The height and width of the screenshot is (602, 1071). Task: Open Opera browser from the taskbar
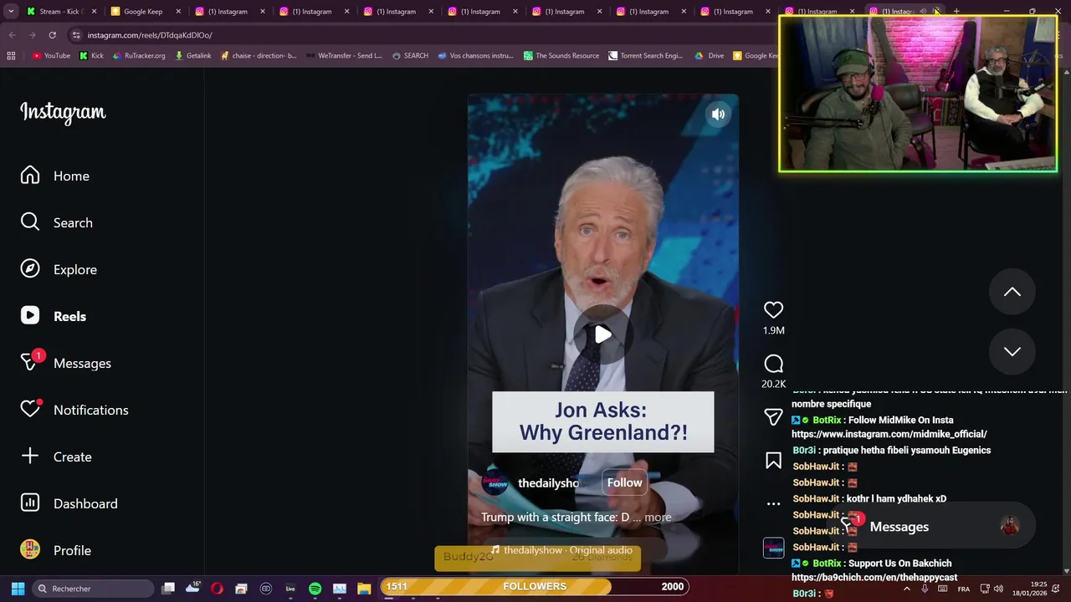pos(217,589)
